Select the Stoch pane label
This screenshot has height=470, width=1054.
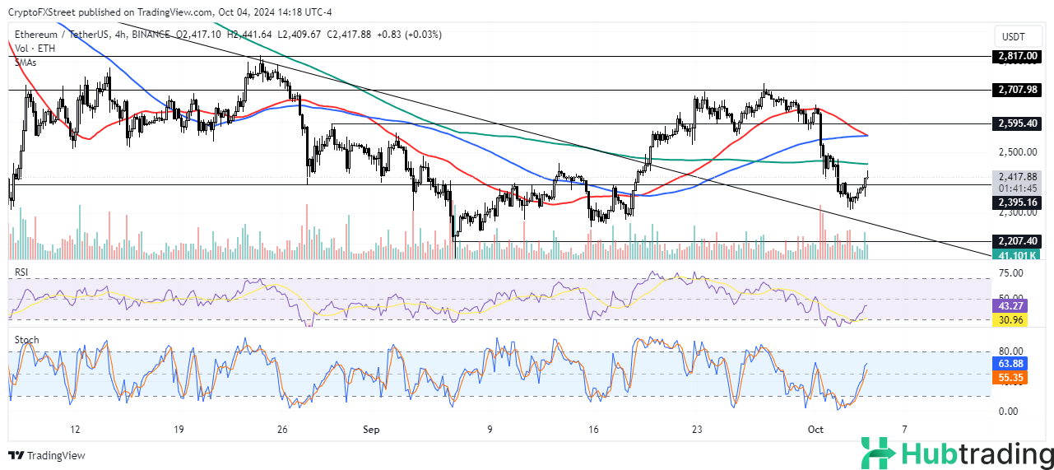(26, 339)
